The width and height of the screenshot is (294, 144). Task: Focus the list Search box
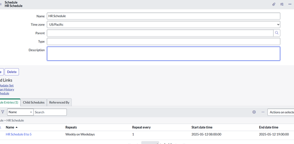50,112
